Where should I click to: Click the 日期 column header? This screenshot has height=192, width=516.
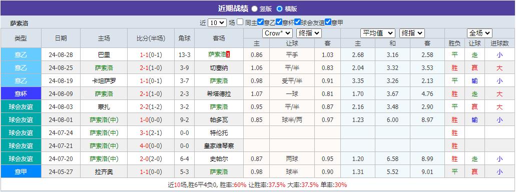[61, 38]
